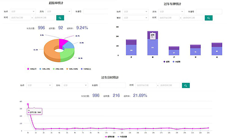Viewport: 229px width, 140px height.
Task: Click the search icon in 过车分时统计 section
Action: (186, 85)
